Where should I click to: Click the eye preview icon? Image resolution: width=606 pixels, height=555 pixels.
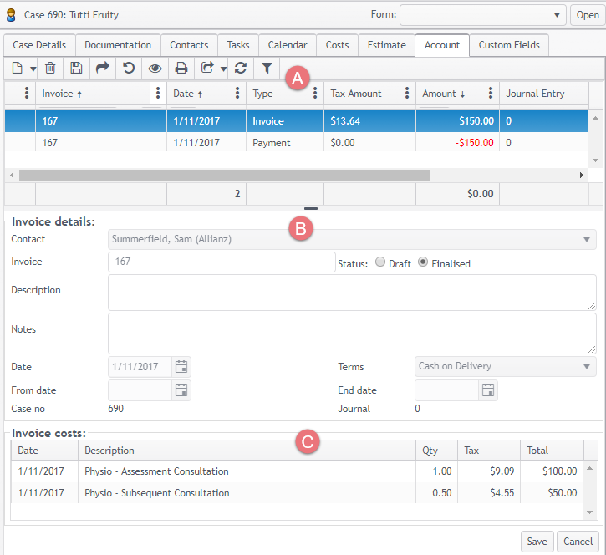tap(155, 69)
